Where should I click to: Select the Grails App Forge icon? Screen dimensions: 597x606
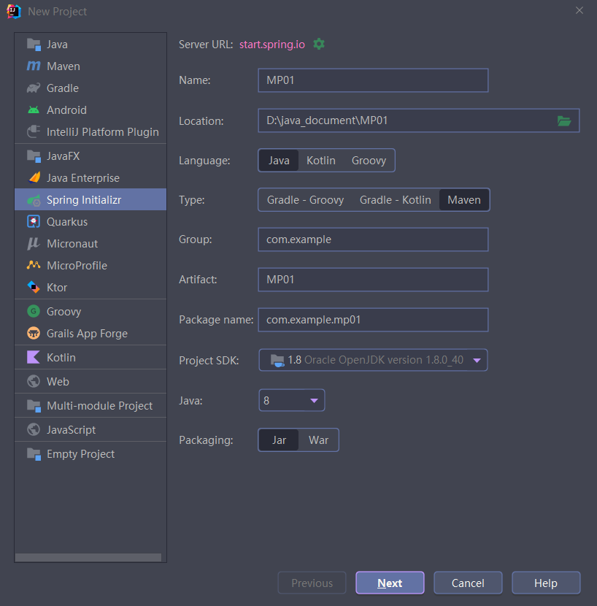coord(34,334)
